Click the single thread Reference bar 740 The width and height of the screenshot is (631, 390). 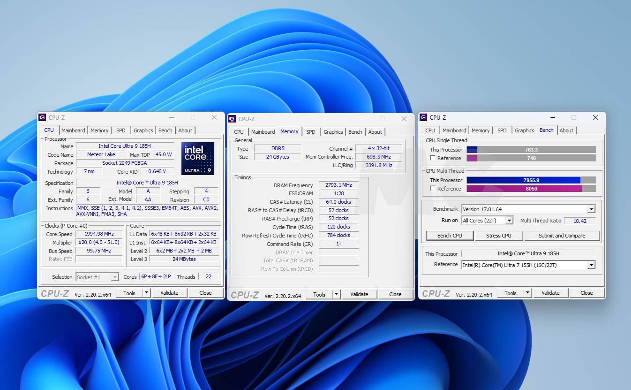[532, 158]
